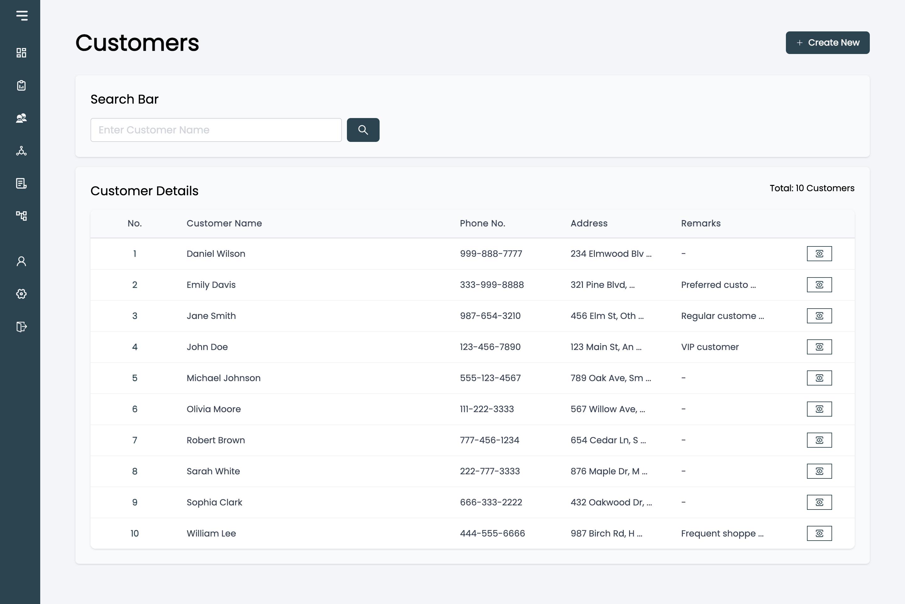The image size is (905, 604).
Task: Open the network nodes icon in the sidebar
Action: pos(22,151)
